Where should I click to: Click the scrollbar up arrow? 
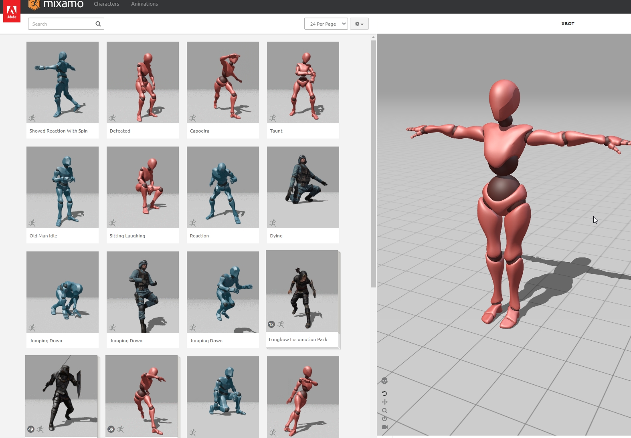click(373, 37)
